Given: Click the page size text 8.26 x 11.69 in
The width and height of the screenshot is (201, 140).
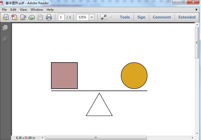Looking at the screenshot, I should pos(25,138).
